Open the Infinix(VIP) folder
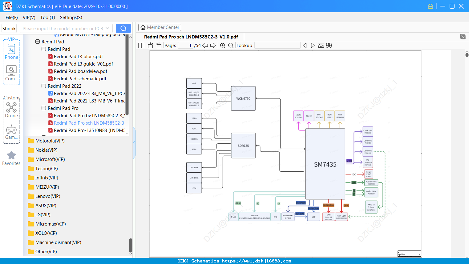The height and width of the screenshot is (264, 469). point(43,178)
